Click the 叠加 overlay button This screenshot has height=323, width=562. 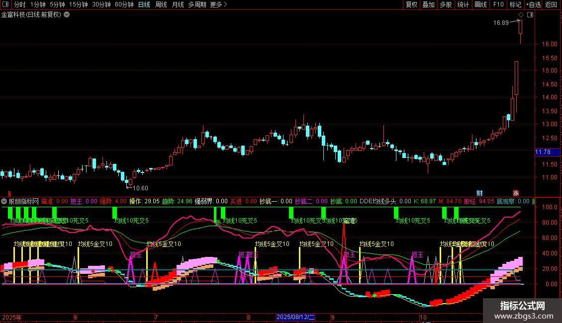[x=428, y=4]
